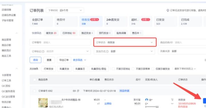Open the 最新下单时间在上 sort dropdown
206x108 pixels.
(185, 69)
